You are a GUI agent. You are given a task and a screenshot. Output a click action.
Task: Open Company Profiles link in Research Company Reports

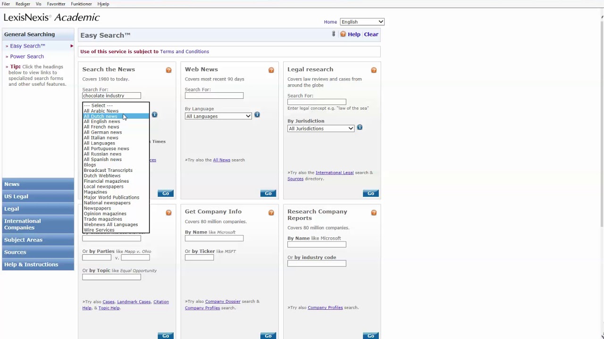coord(325,308)
